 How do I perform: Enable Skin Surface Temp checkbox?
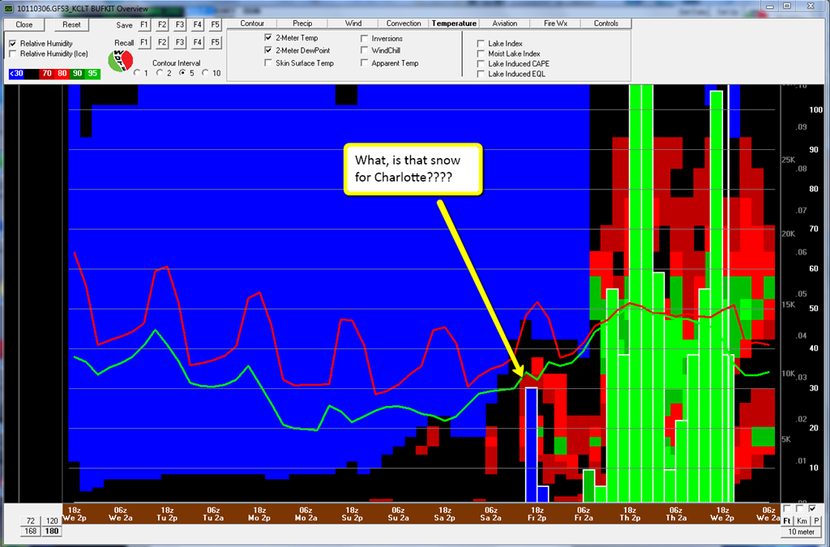[268, 63]
